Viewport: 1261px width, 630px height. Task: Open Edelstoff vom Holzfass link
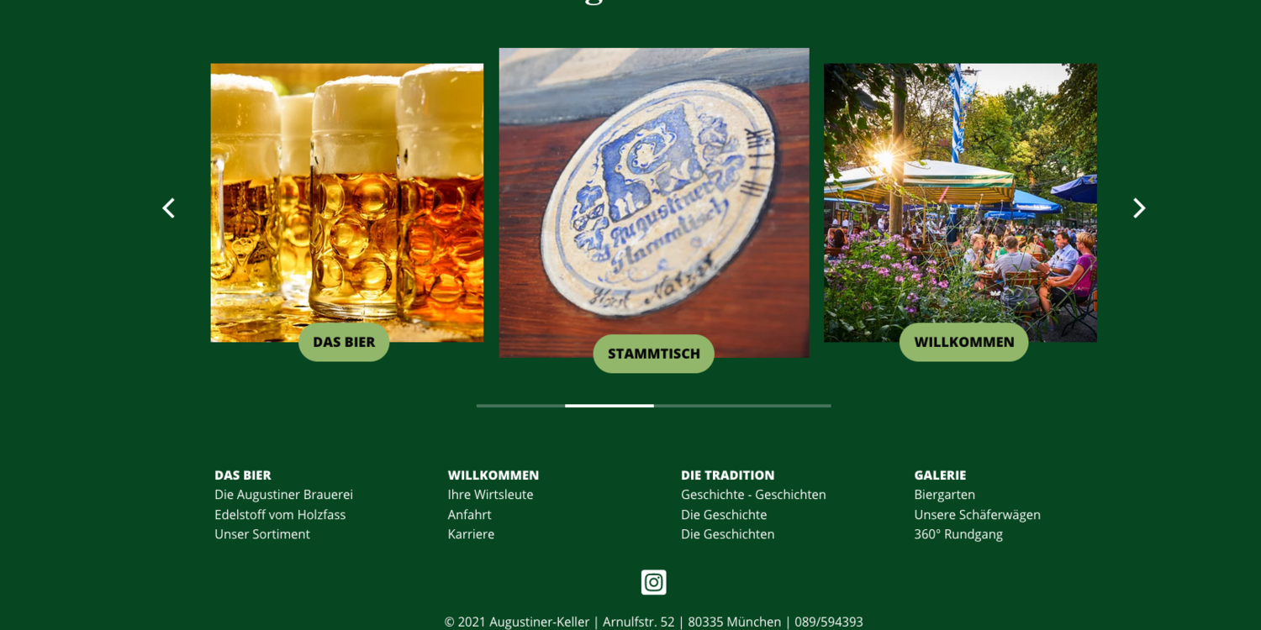click(x=280, y=514)
